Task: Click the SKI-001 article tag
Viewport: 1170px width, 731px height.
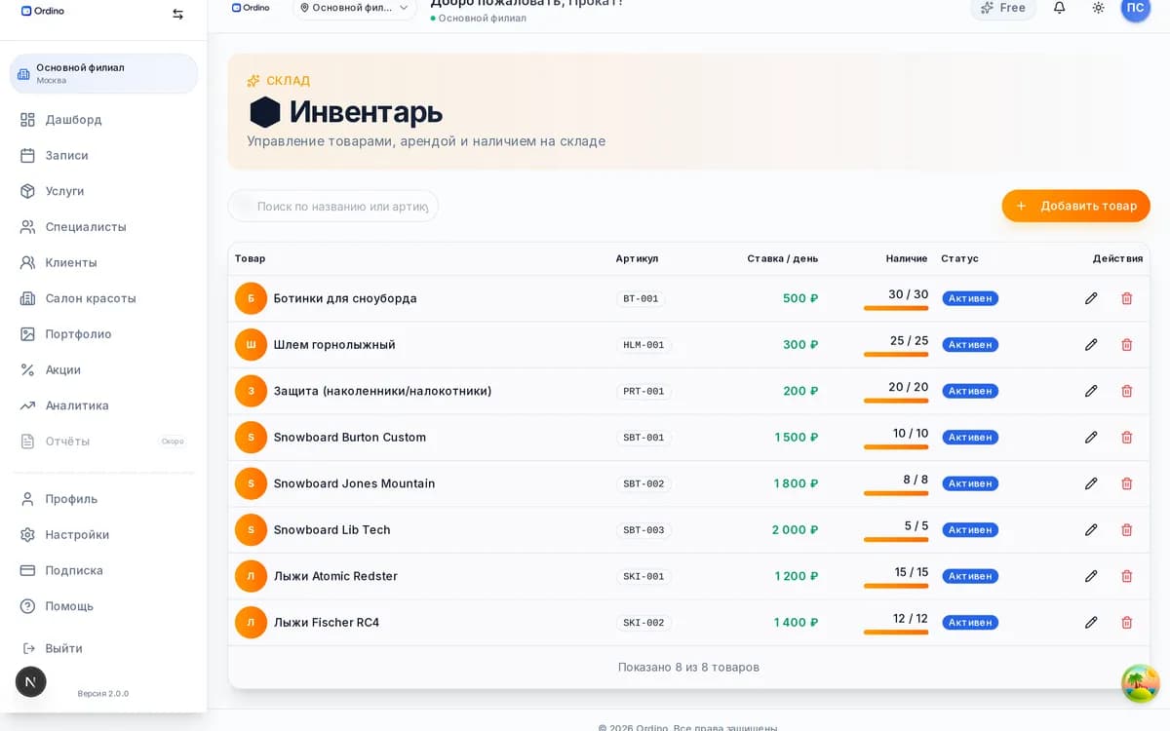Action: tap(643, 576)
